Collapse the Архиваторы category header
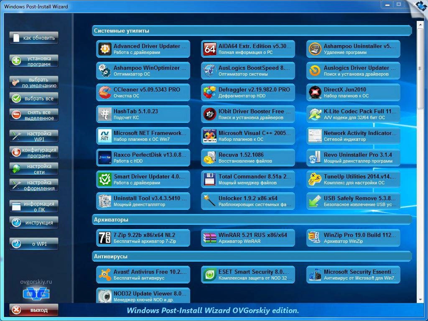 [x=252, y=219]
